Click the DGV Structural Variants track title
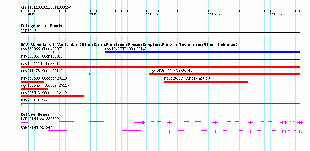 [129, 45]
